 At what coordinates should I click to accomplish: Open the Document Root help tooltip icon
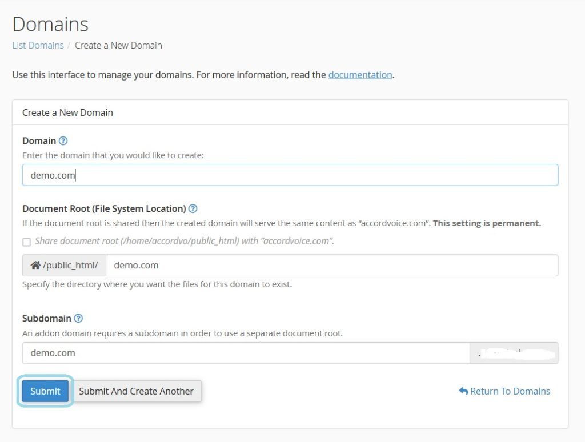click(x=193, y=208)
